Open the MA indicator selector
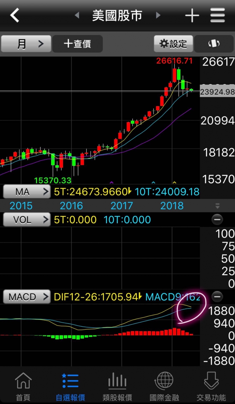 tap(27, 192)
